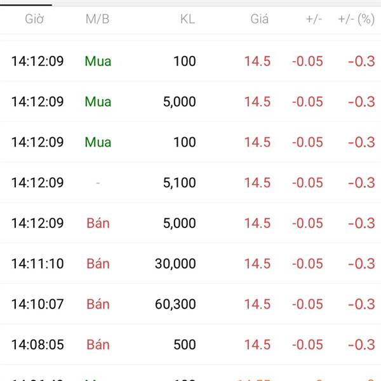The image size is (381, 381).
Task: Select the M/B column header
Action: pos(97,19)
